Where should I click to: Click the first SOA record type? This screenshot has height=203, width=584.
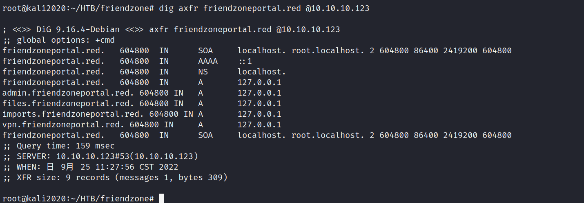(x=205, y=51)
